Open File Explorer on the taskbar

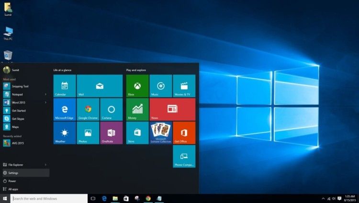pos(115,198)
